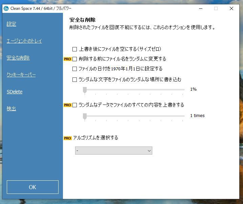The width and height of the screenshot is (243, 204).
Task: Click the Clean Space app logo icon
Action: [6, 8]
